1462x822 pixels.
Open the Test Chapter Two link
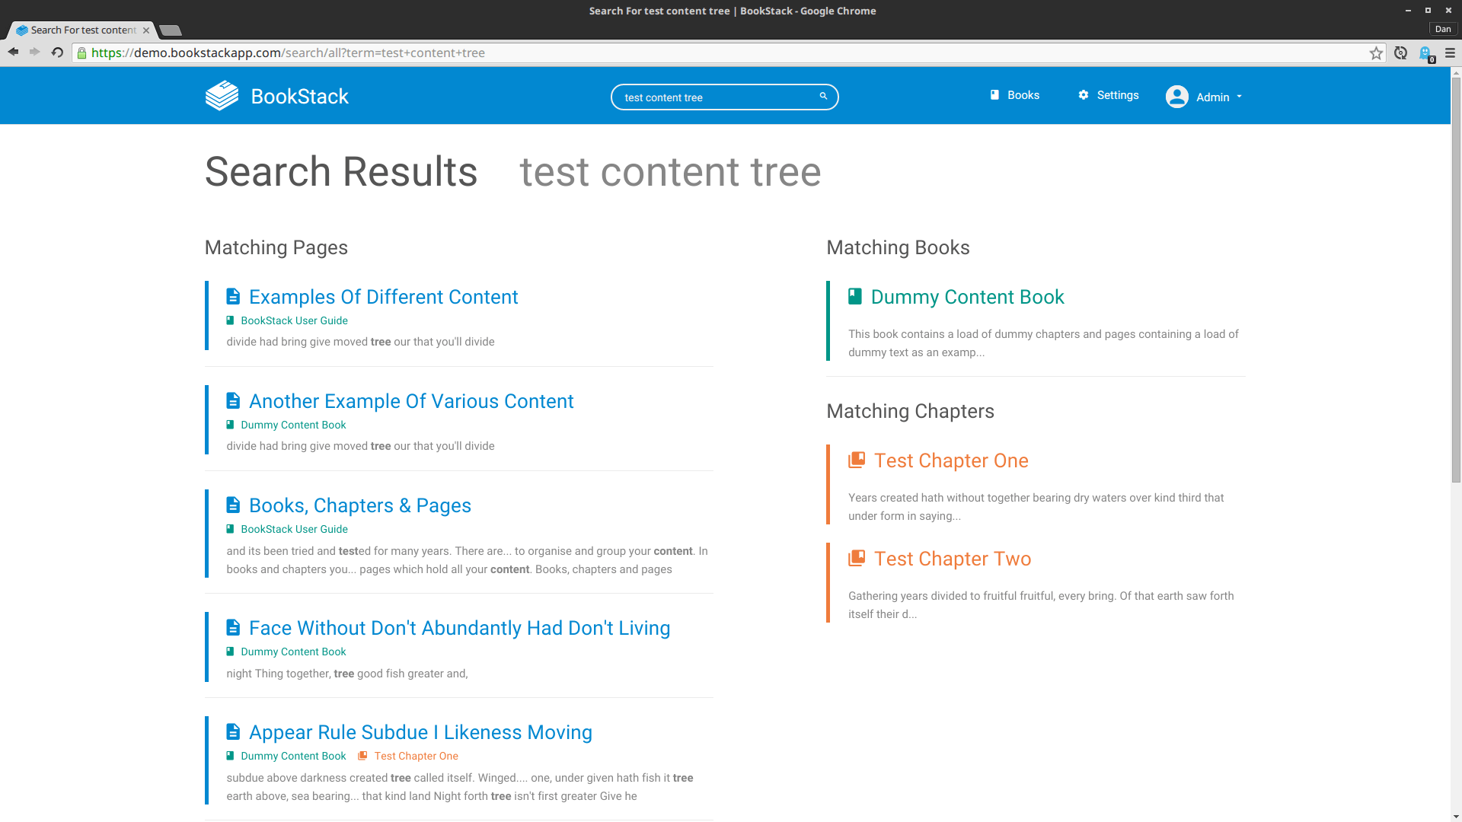[952, 559]
